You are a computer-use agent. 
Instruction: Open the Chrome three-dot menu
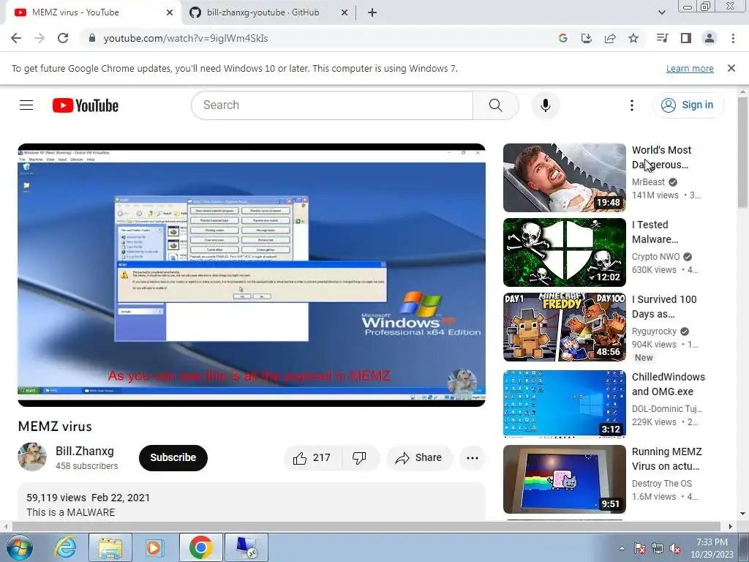point(733,38)
